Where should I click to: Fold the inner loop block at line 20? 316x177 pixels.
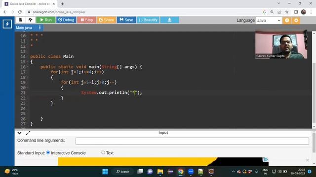(x=28, y=88)
